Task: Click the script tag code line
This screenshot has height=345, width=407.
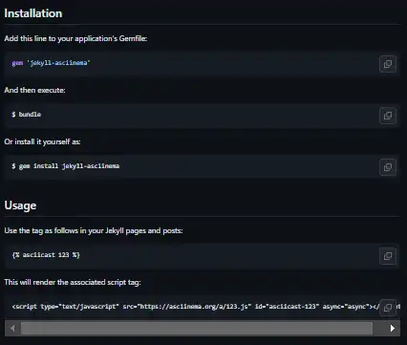Action: click(196, 307)
